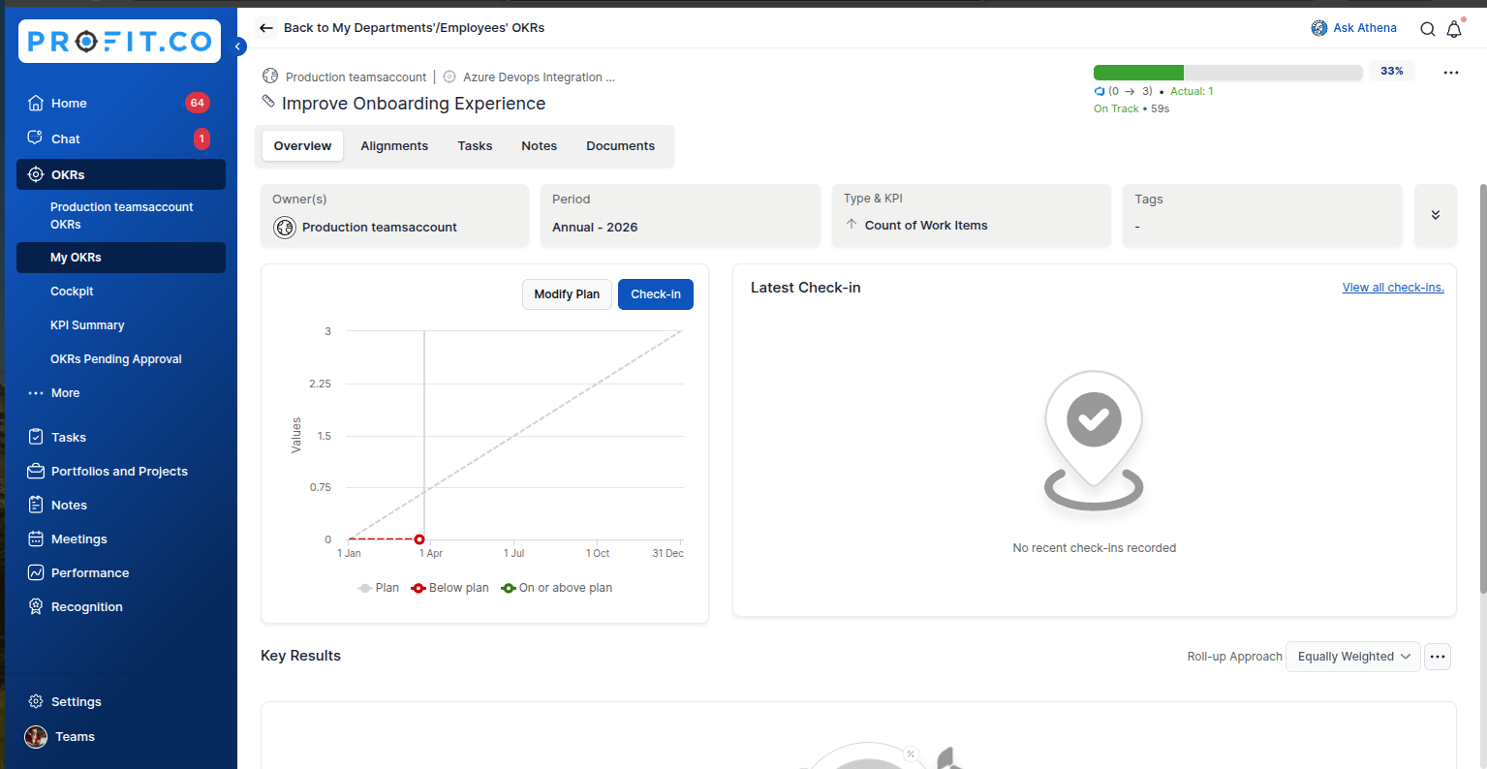Image resolution: width=1487 pixels, height=769 pixels.
Task: Open notifications bell icon
Action: [x=1454, y=29]
